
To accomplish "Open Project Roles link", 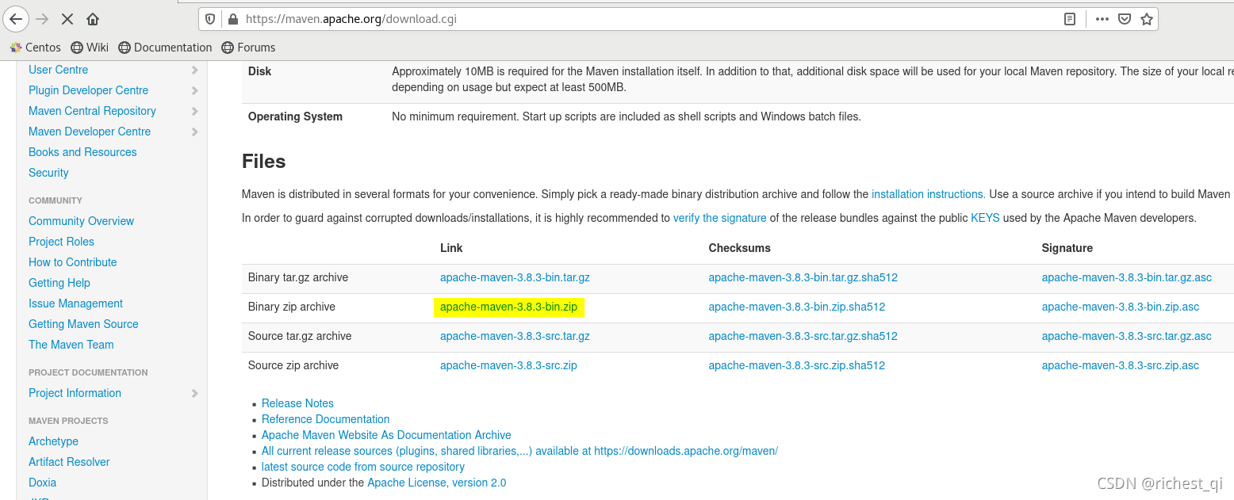I will point(61,242).
